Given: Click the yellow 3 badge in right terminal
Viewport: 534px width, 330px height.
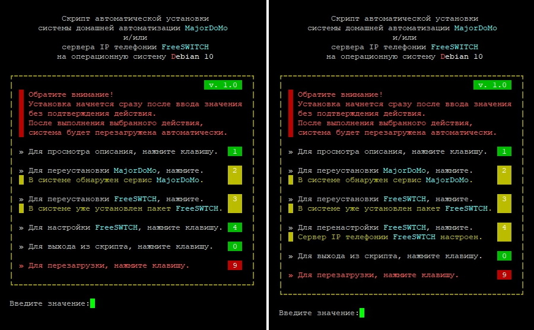Looking at the screenshot, I should 504,204.
